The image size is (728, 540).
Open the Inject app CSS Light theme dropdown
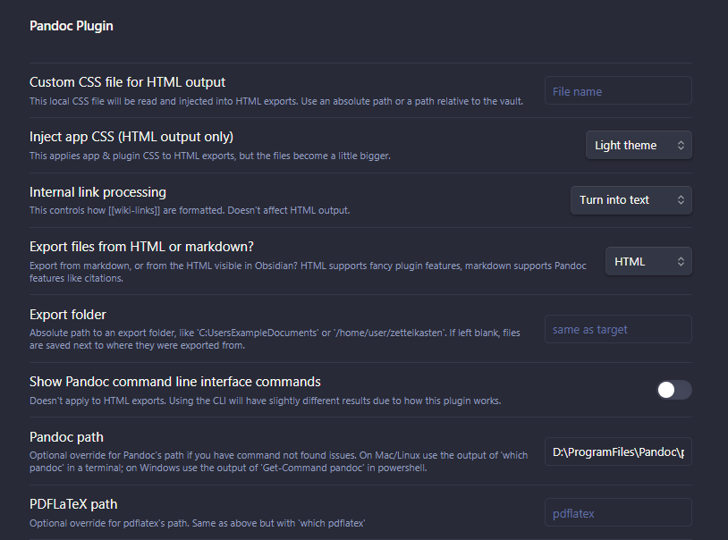[639, 146]
